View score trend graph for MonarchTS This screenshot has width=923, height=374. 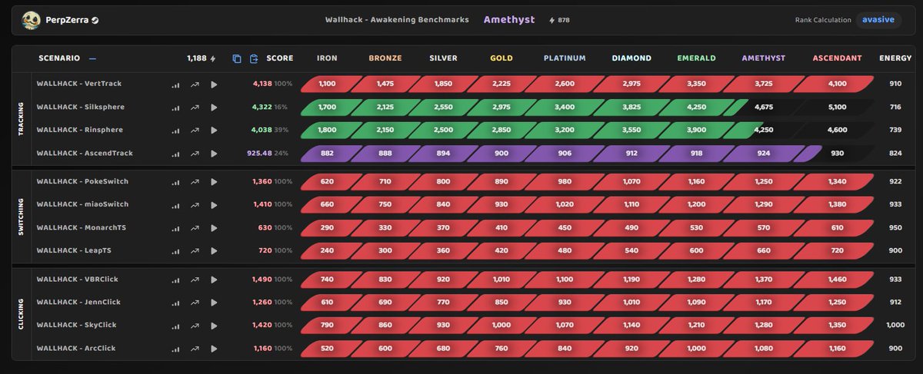(x=195, y=228)
